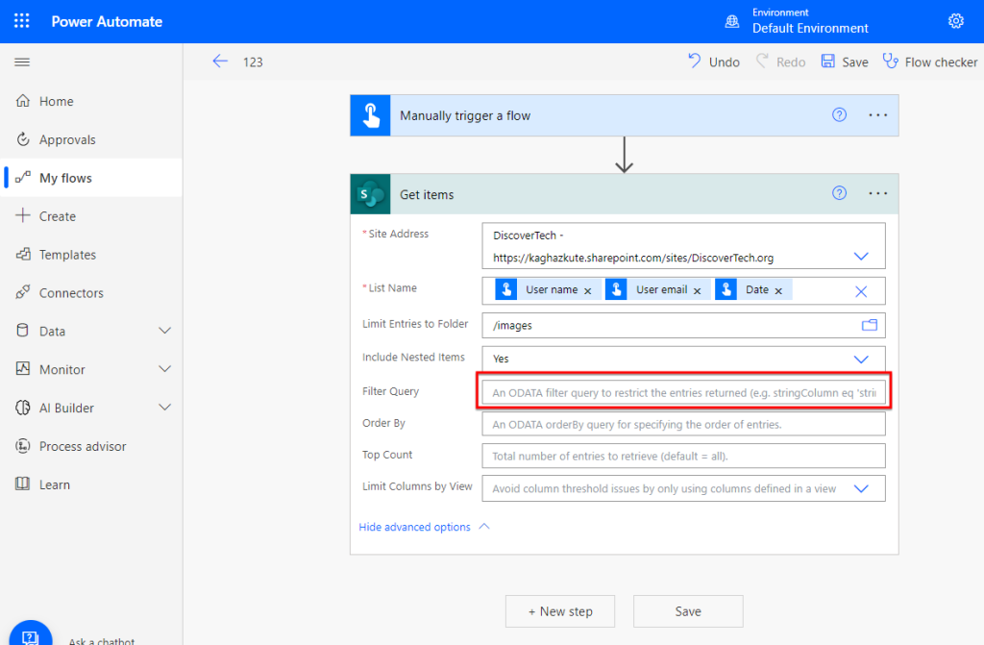Open Process advisor in the sidebar
The height and width of the screenshot is (645, 984).
tap(91, 446)
